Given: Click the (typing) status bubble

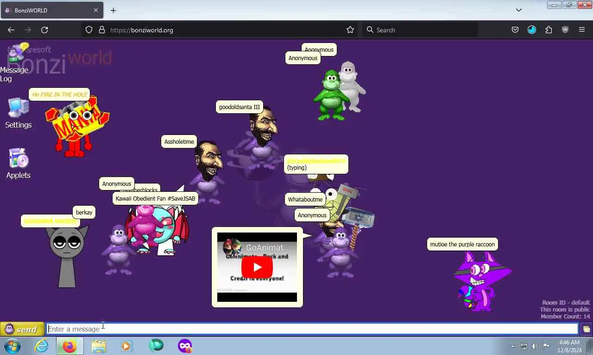Looking at the screenshot, I should tap(316, 164).
